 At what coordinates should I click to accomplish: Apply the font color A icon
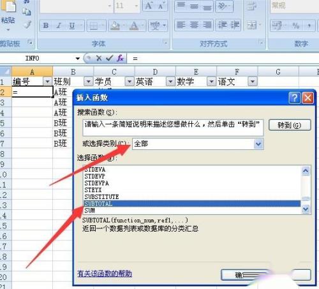[134, 26]
